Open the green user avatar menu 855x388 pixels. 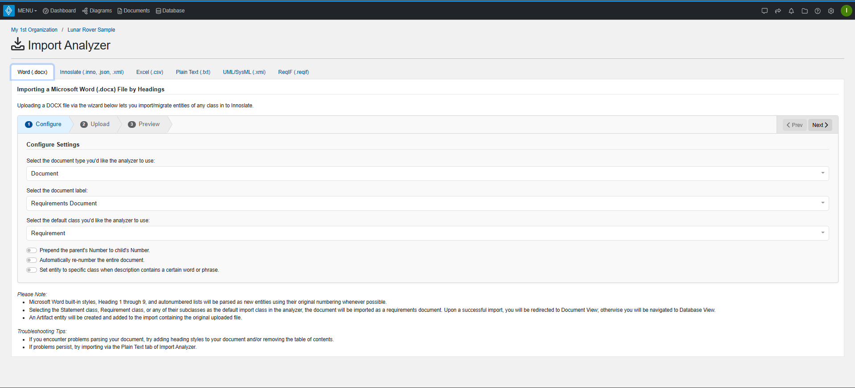846,11
